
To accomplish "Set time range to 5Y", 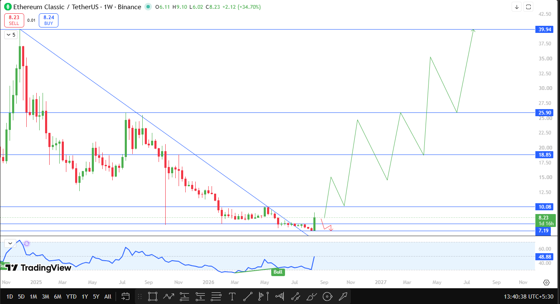I will (96, 297).
